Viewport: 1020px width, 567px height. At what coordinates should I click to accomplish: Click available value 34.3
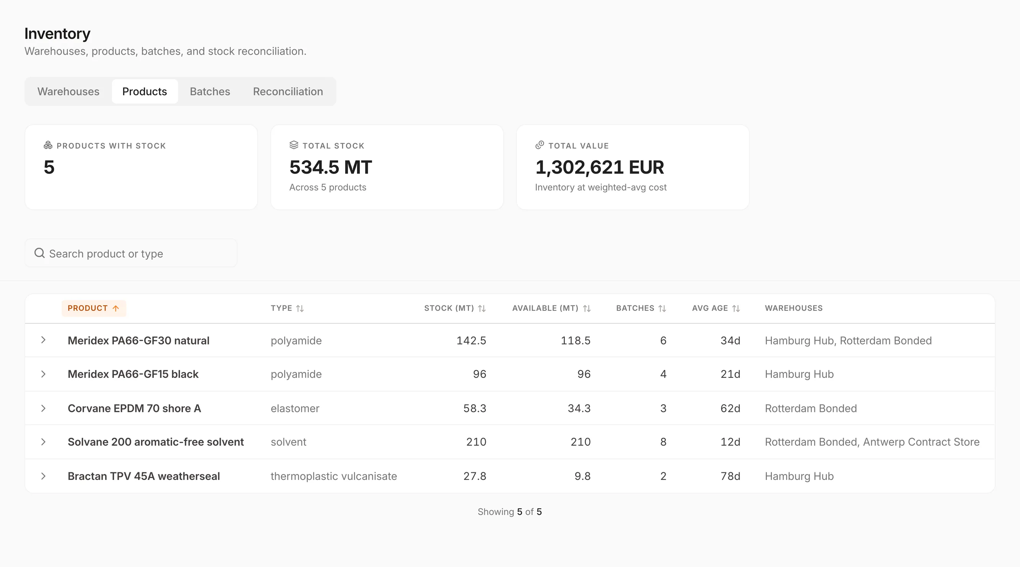579,409
